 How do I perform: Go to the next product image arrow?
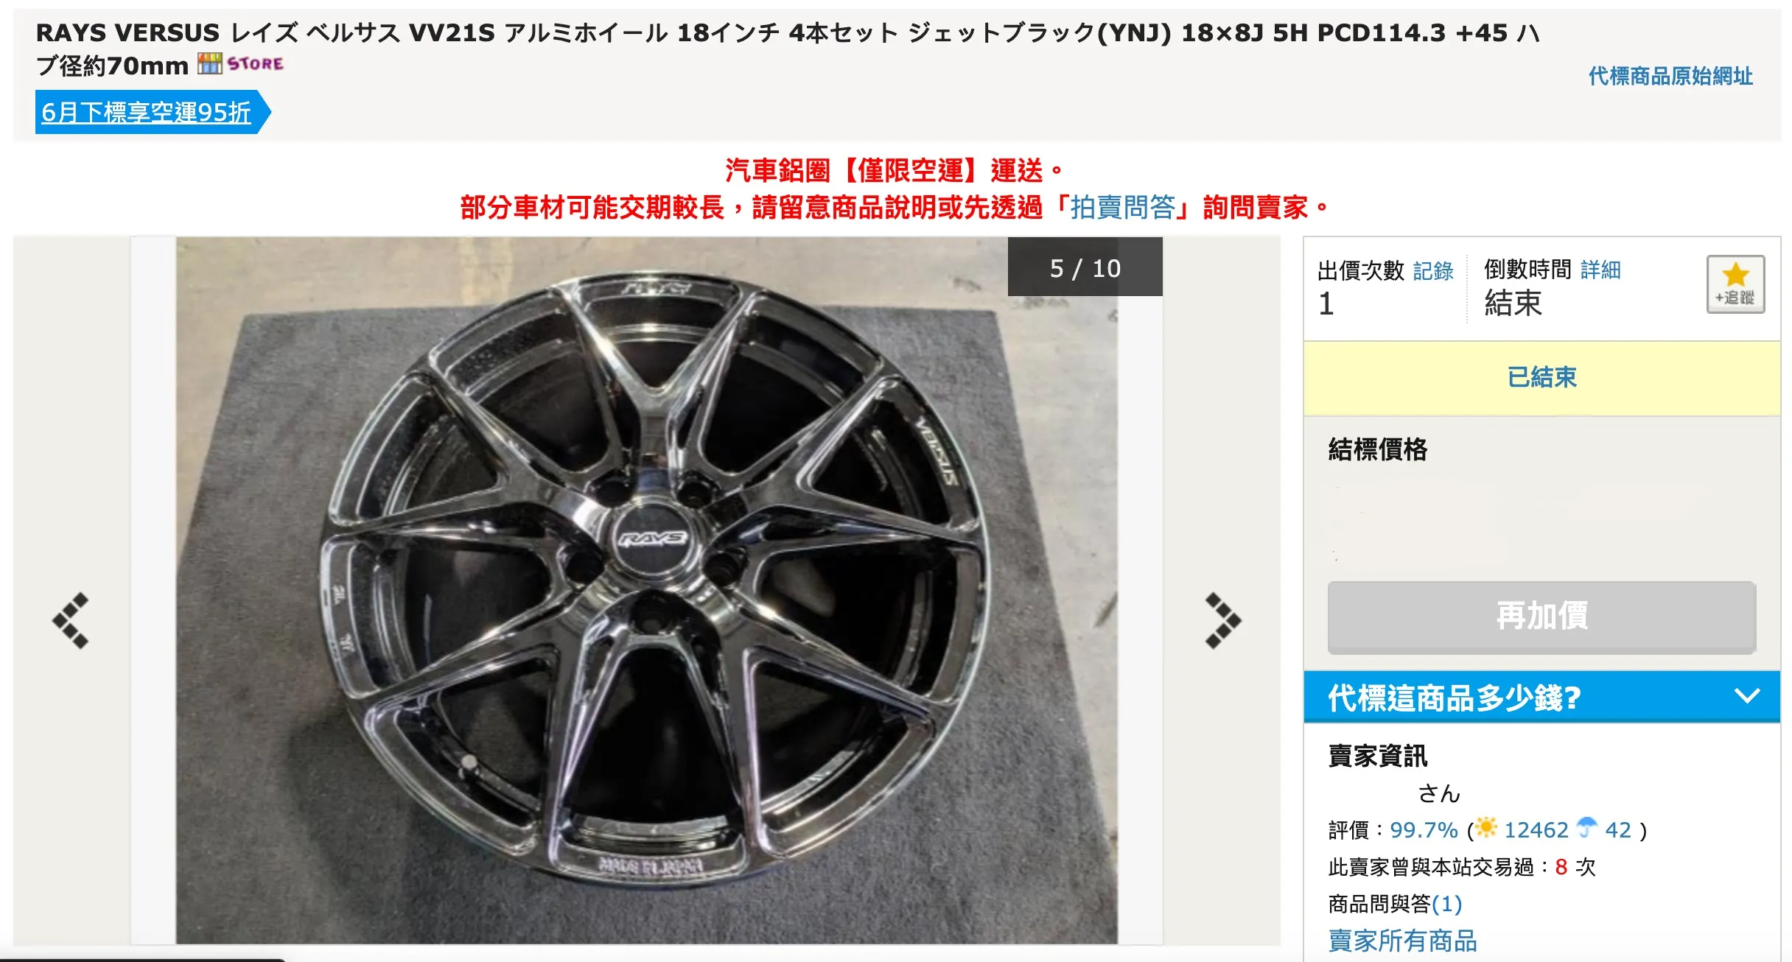click(1222, 620)
